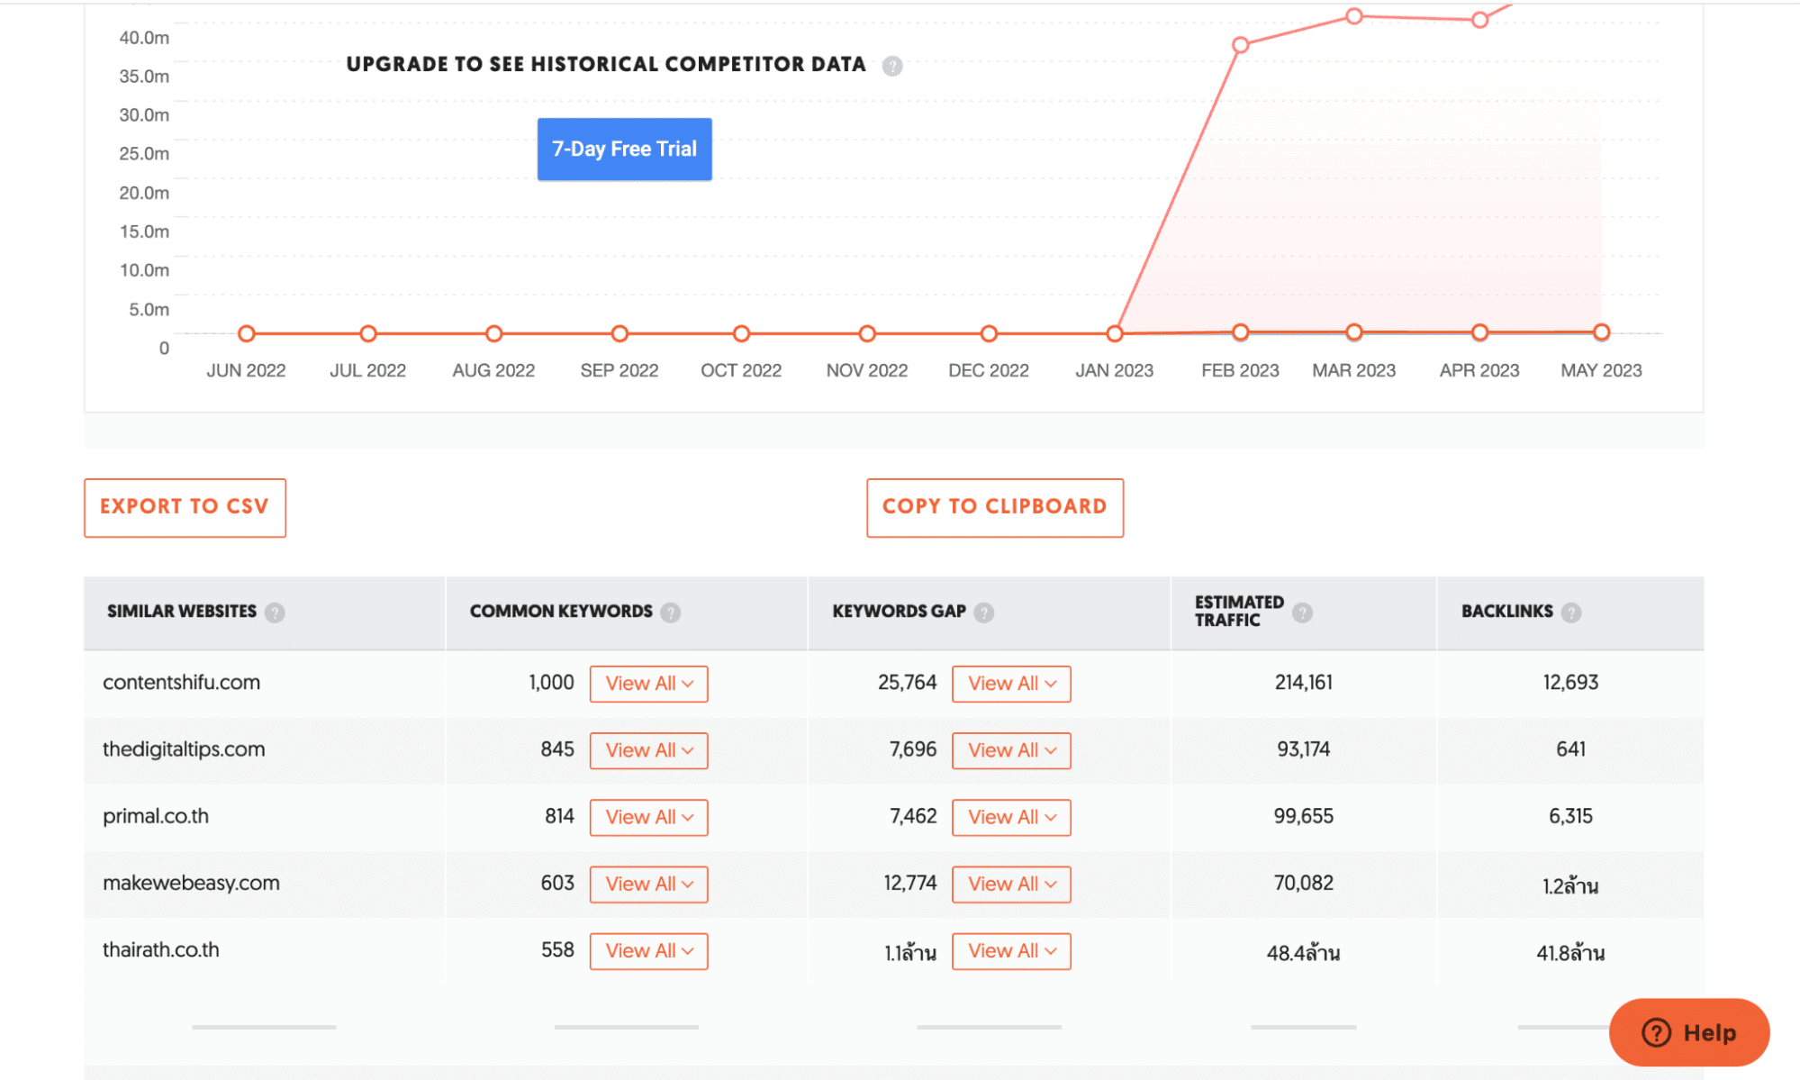This screenshot has width=1800, height=1080.
Task: Start the 7-Day Free Trial
Action: (x=624, y=150)
